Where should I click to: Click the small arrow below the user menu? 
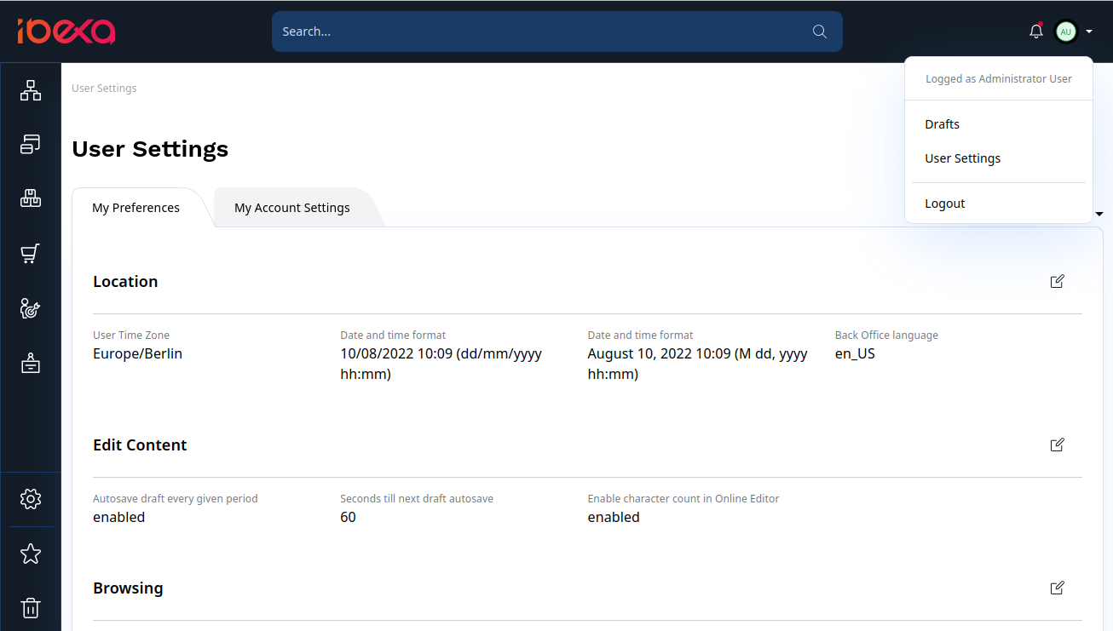pyautogui.click(x=1099, y=214)
